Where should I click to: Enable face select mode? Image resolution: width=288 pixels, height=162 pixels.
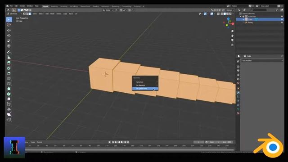pos(30,14)
